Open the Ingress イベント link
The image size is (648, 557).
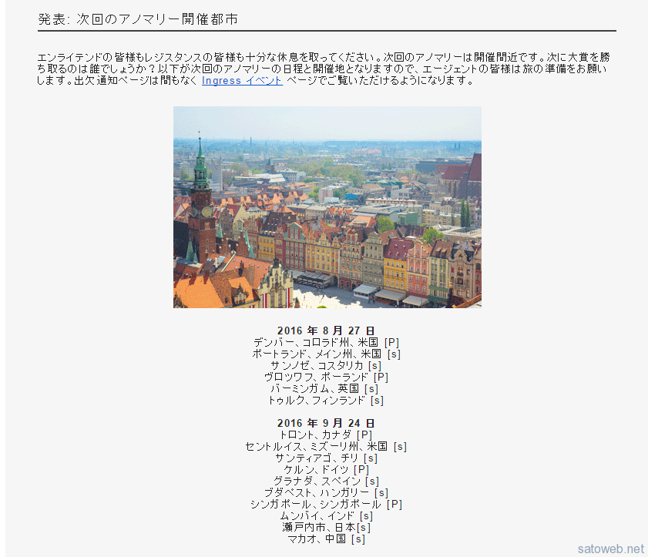242,81
